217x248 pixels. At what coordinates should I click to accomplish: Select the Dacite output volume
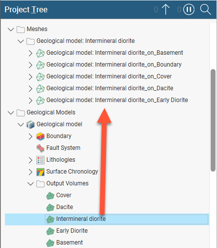[65, 207]
